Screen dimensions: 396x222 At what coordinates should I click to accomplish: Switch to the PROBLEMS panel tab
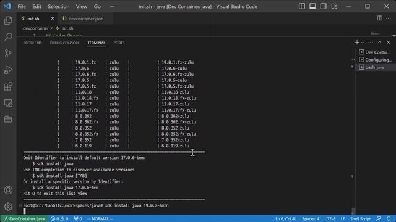coord(33,43)
